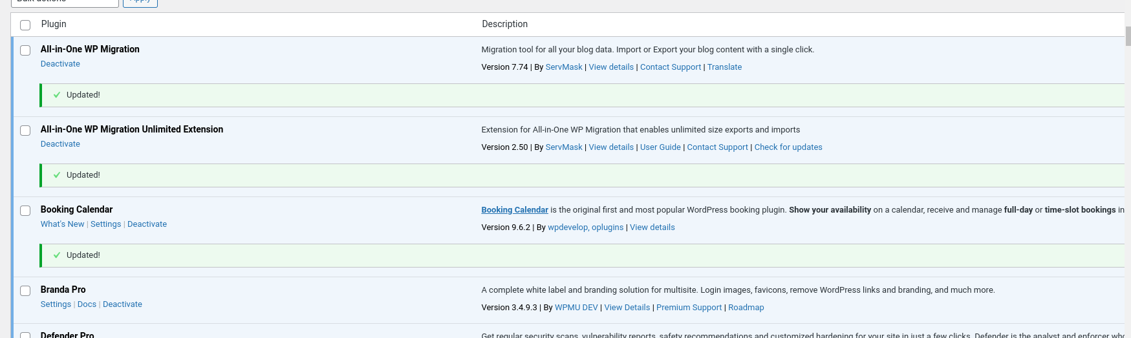
Task: Deactivate the Unlimited Extension plugin
Action: point(60,144)
